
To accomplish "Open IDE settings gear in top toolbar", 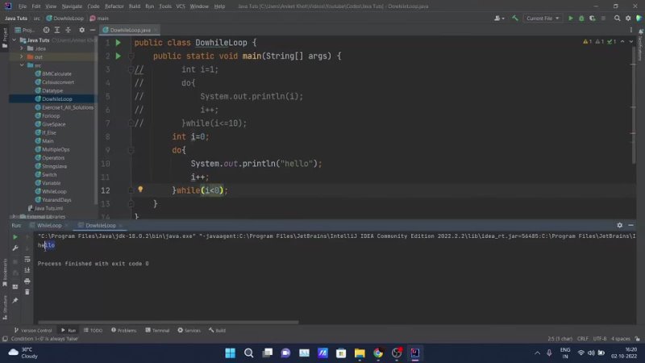I will coord(628,18).
